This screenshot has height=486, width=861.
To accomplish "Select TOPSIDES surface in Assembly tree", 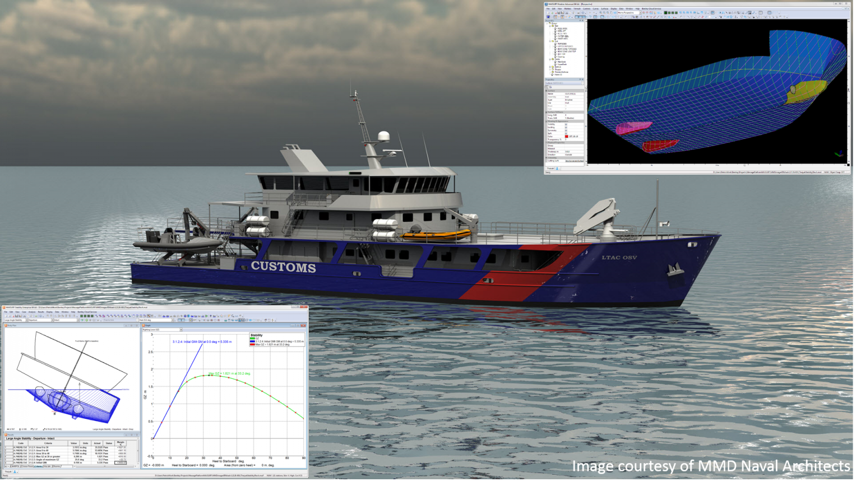I will point(562,44).
